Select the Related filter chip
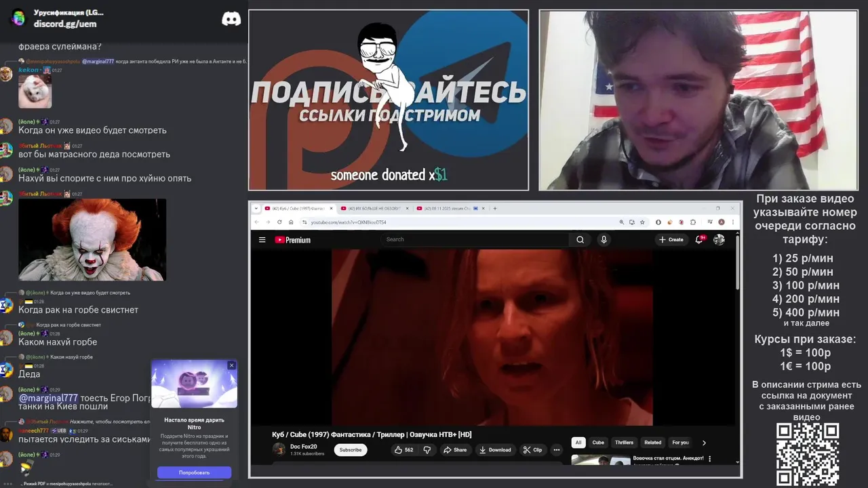 pos(653,443)
